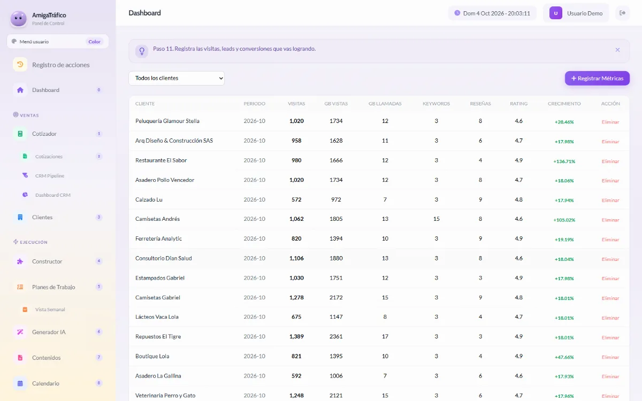
Task: Open Generador IA in sidebar
Action: [x=58, y=331]
